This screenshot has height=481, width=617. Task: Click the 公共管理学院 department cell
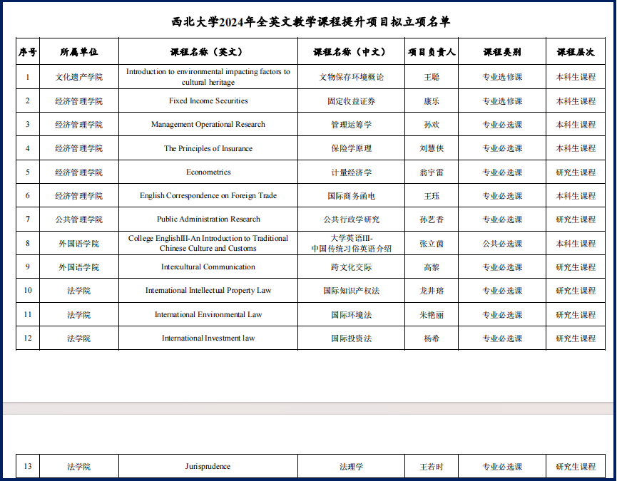78,219
